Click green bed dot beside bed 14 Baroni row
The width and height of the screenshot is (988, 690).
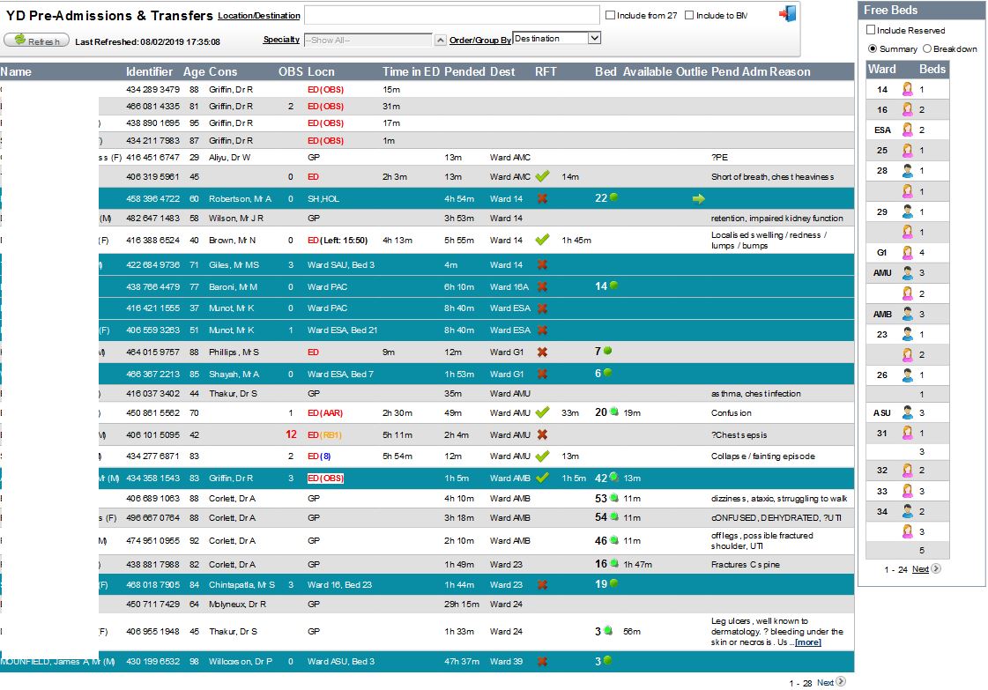pyautogui.click(x=613, y=286)
